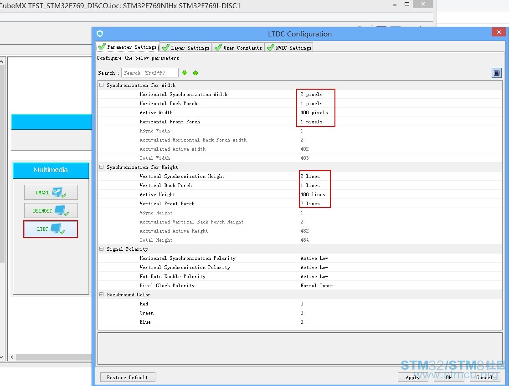
Task: Select the HSync Width row
Action: tap(300, 131)
